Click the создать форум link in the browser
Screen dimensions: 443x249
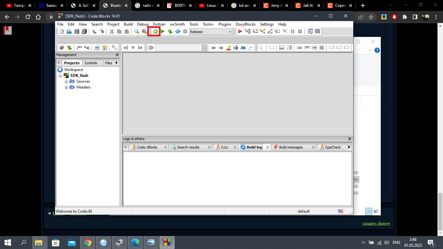click(x=376, y=223)
